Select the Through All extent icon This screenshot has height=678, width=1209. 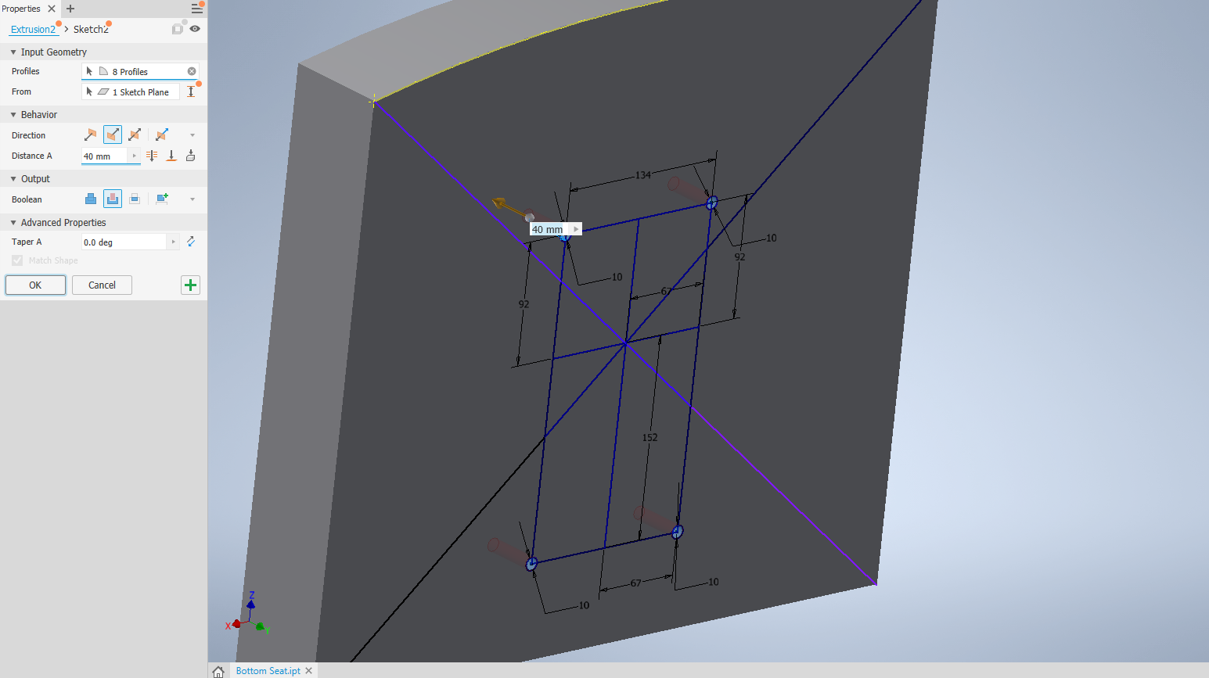click(x=152, y=155)
